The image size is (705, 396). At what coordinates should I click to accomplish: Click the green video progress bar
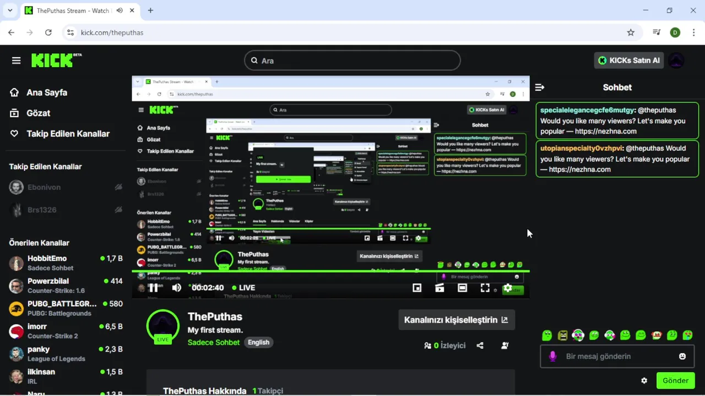330,271
